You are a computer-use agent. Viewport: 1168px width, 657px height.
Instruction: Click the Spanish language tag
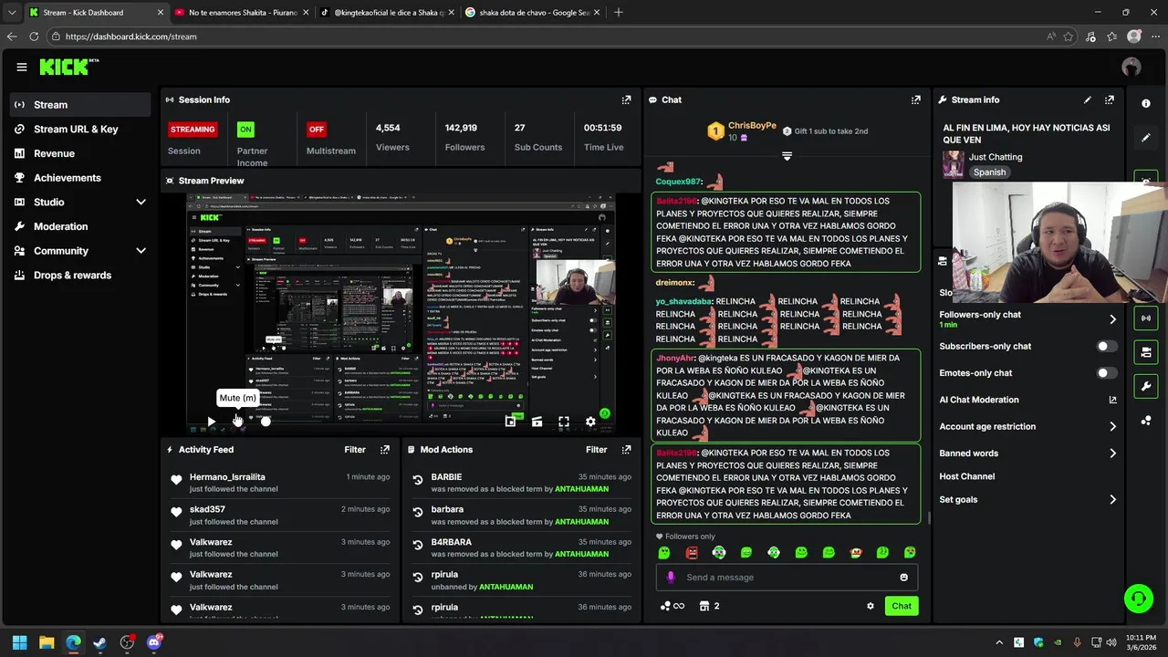click(989, 172)
